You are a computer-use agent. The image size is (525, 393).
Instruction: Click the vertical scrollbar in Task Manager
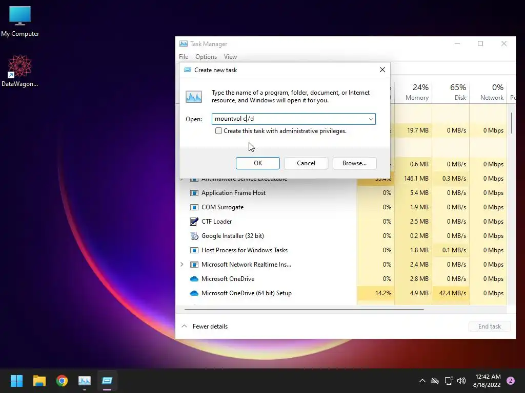coord(512,123)
